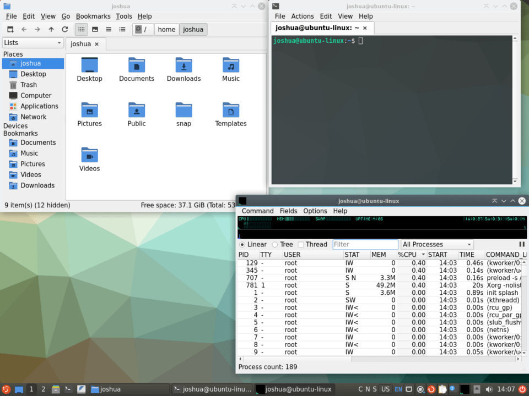Reload the current folder view
Image resolution: width=529 pixels, height=396 pixels.
64,29
